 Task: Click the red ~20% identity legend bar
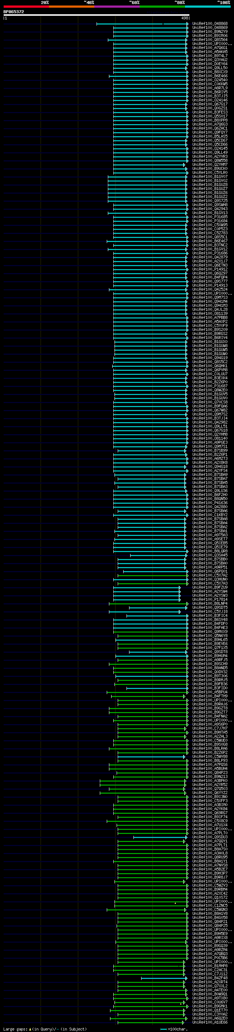(x=26, y=7)
